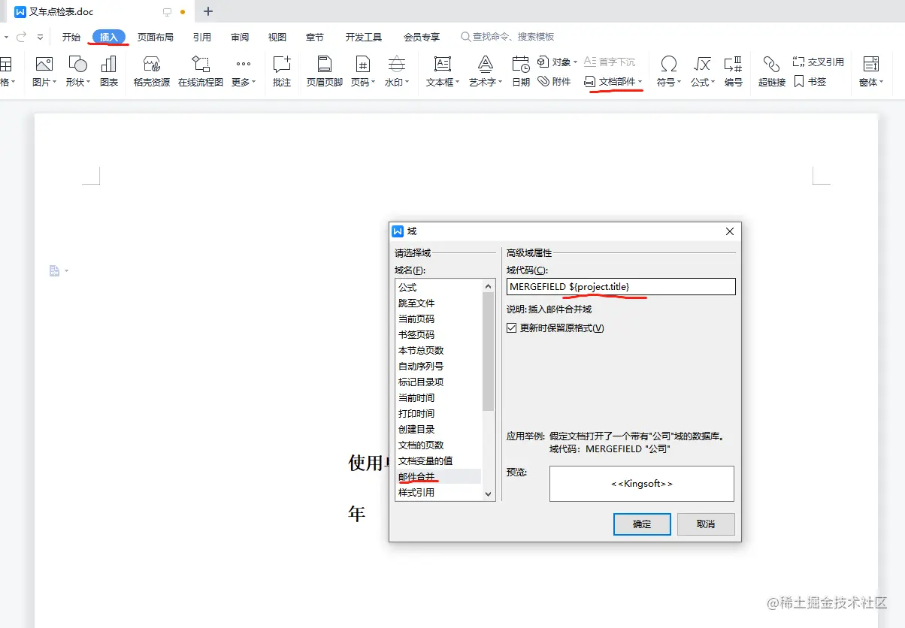Open the 审阅 (Review) tab
Screen dimensions: 905x628
click(x=240, y=36)
